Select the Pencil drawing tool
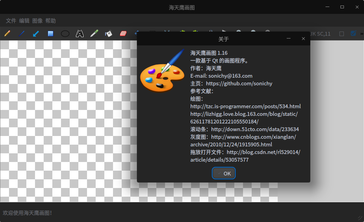 (7, 34)
